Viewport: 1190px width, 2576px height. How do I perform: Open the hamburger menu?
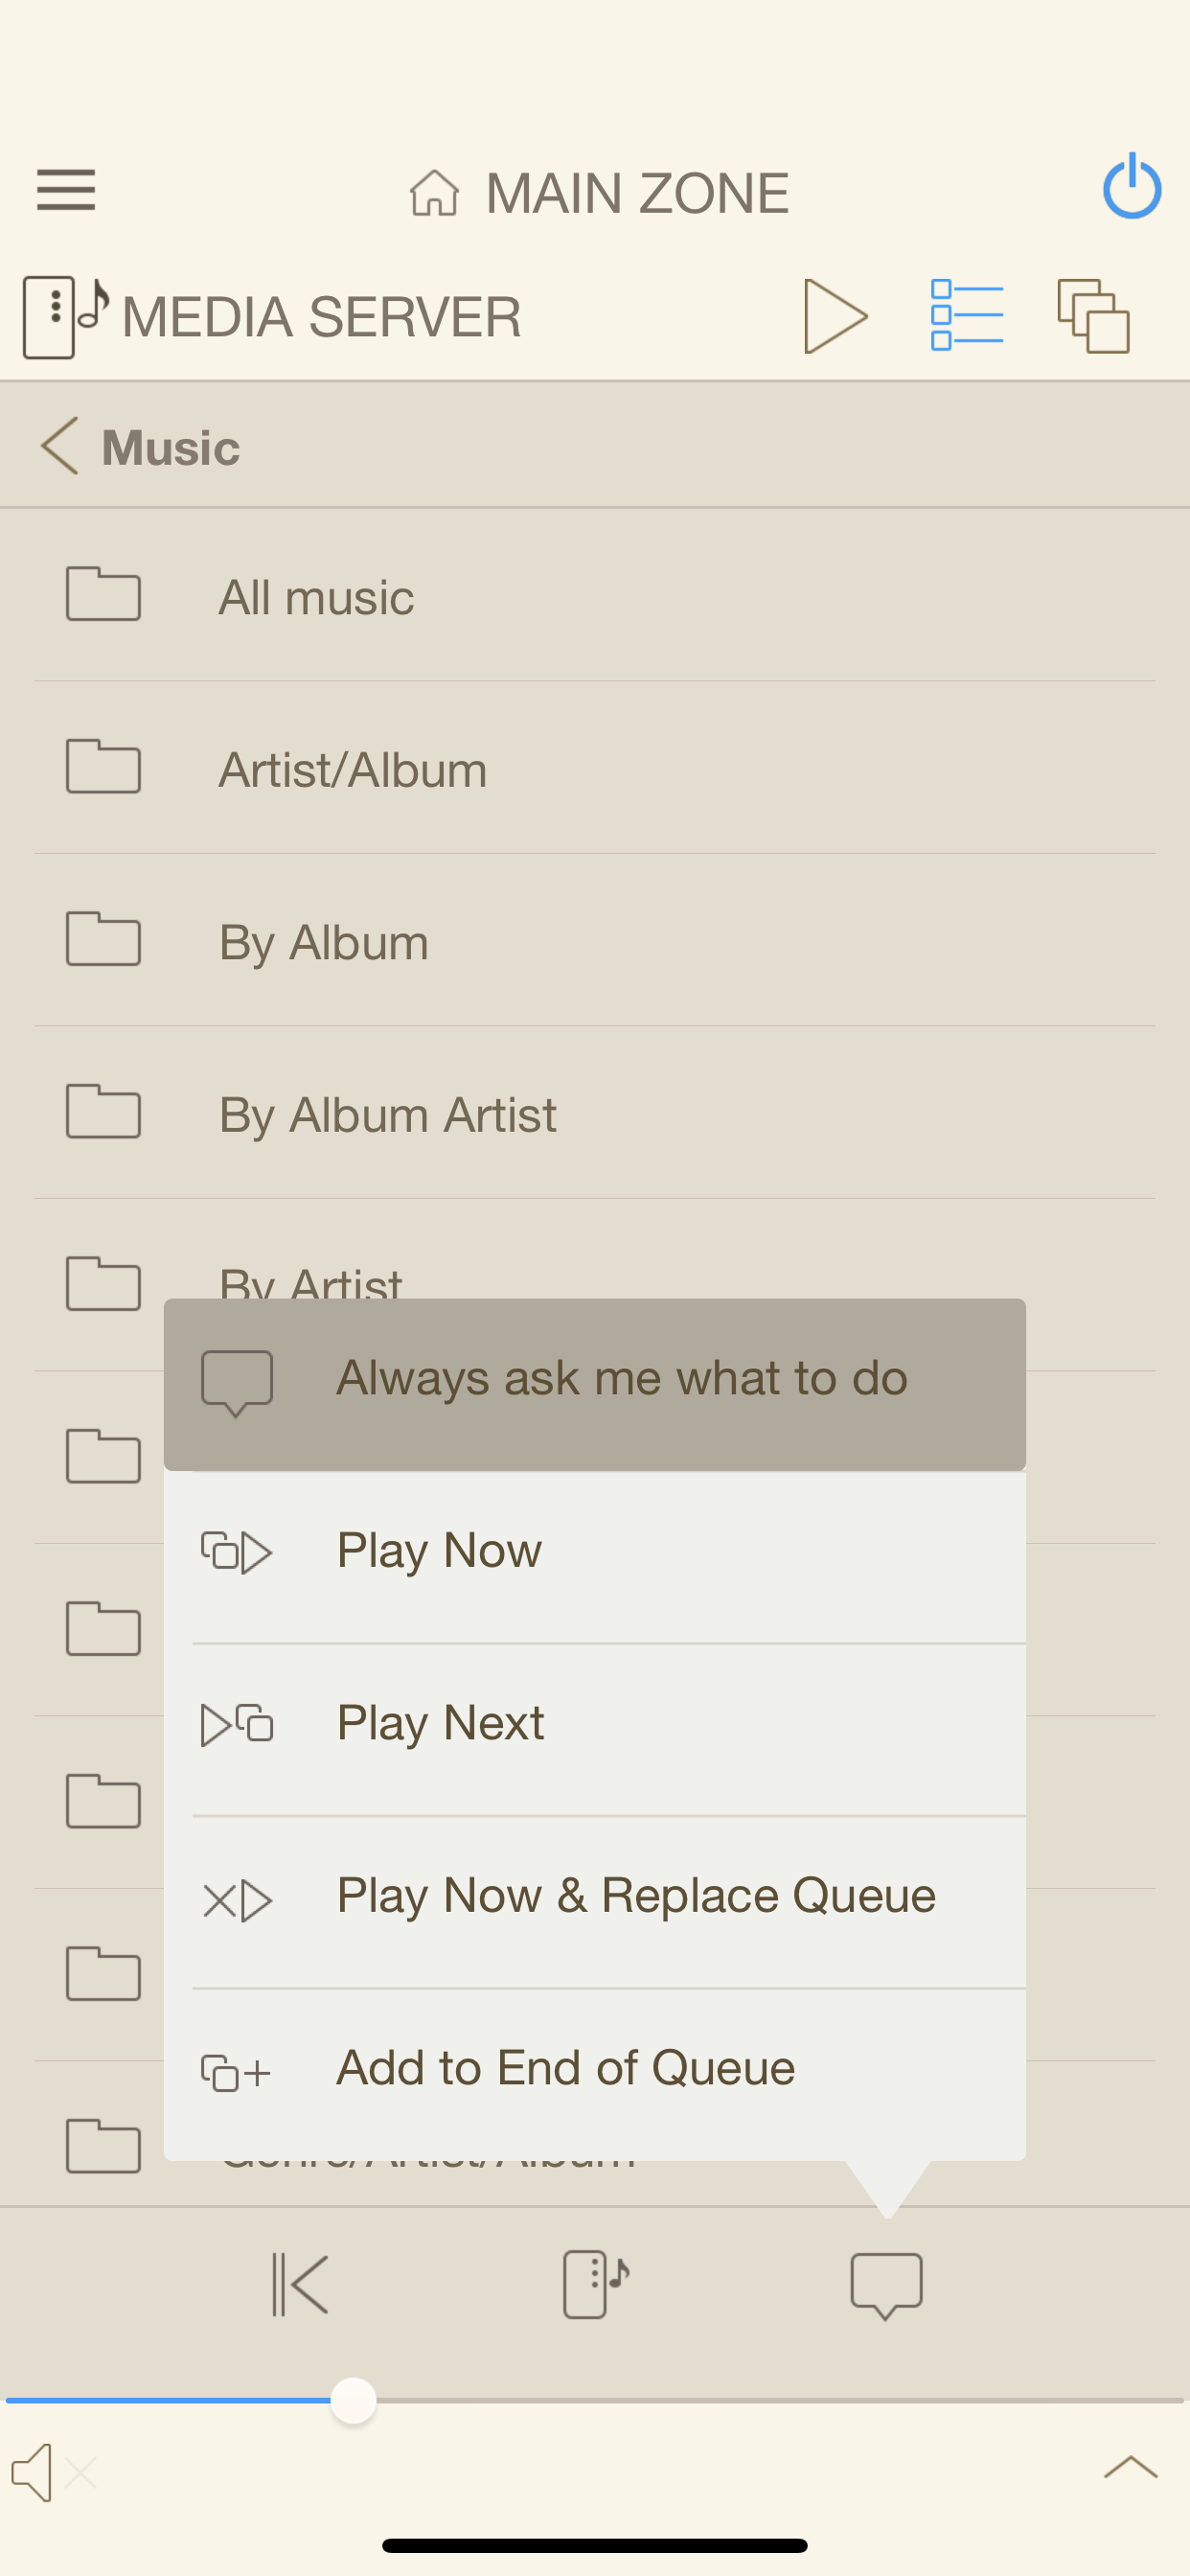click(66, 190)
